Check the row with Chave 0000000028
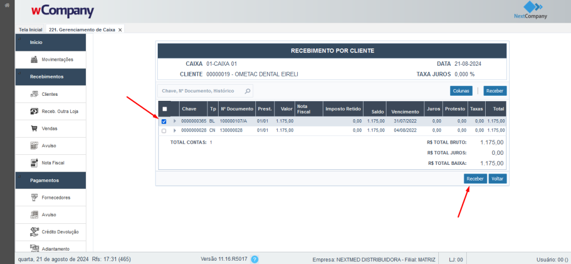571x264 pixels. (164, 131)
